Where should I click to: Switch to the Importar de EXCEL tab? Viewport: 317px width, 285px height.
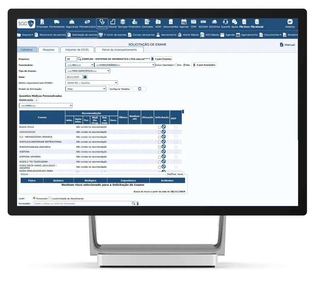coord(77,50)
